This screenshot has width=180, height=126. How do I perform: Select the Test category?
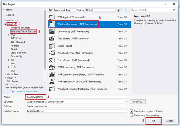coord(13,63)
